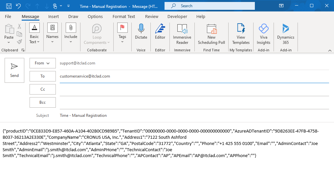Open the Basic Text dropdown

point(34,33)
